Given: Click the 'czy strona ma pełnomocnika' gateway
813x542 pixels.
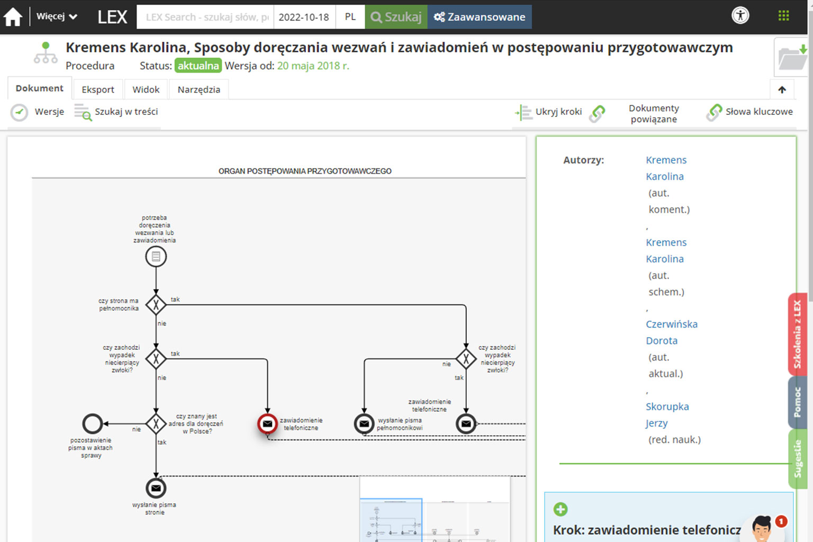Looking at the screenshot, I should [156, 304].
